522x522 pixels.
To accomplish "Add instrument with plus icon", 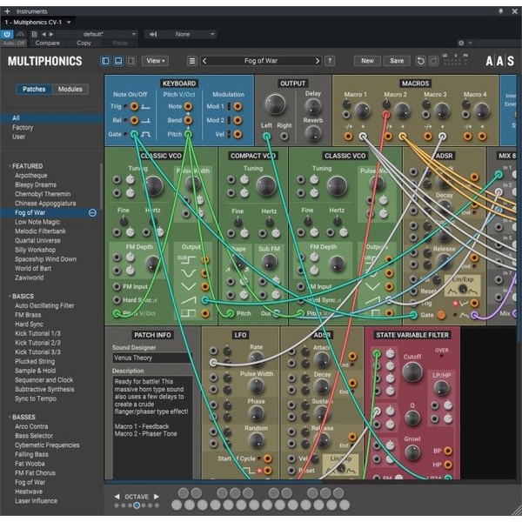I will click(7, 11).
